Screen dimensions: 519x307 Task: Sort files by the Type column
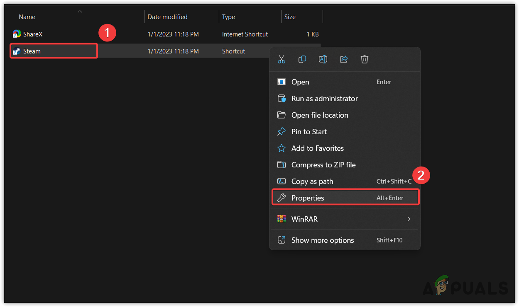(x=228, y=17)
